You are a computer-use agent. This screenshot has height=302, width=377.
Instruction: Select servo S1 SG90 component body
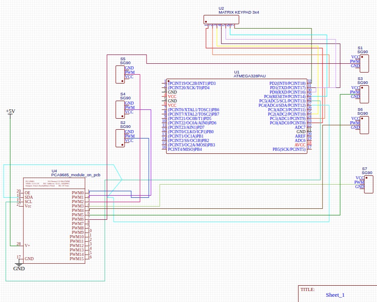coord(364,63)
